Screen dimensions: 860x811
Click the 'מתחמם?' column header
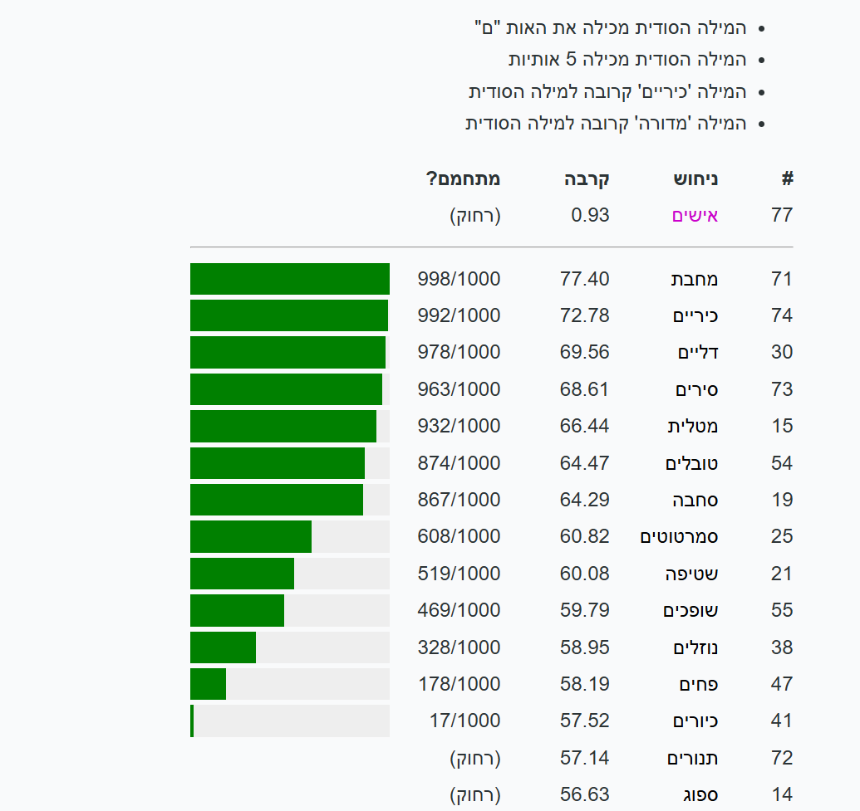pos(463,178)
